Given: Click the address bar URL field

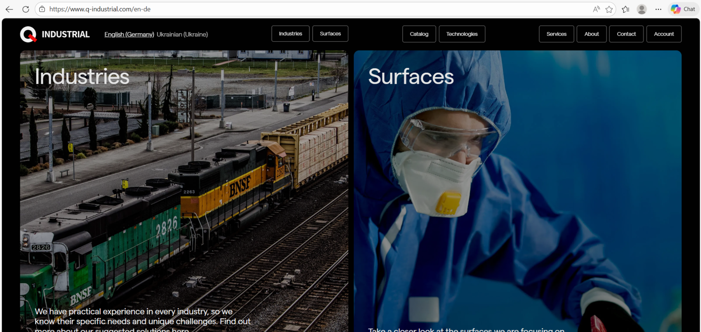Looking at the screenshot, I should pyautogui.click(x=307, y=9).
